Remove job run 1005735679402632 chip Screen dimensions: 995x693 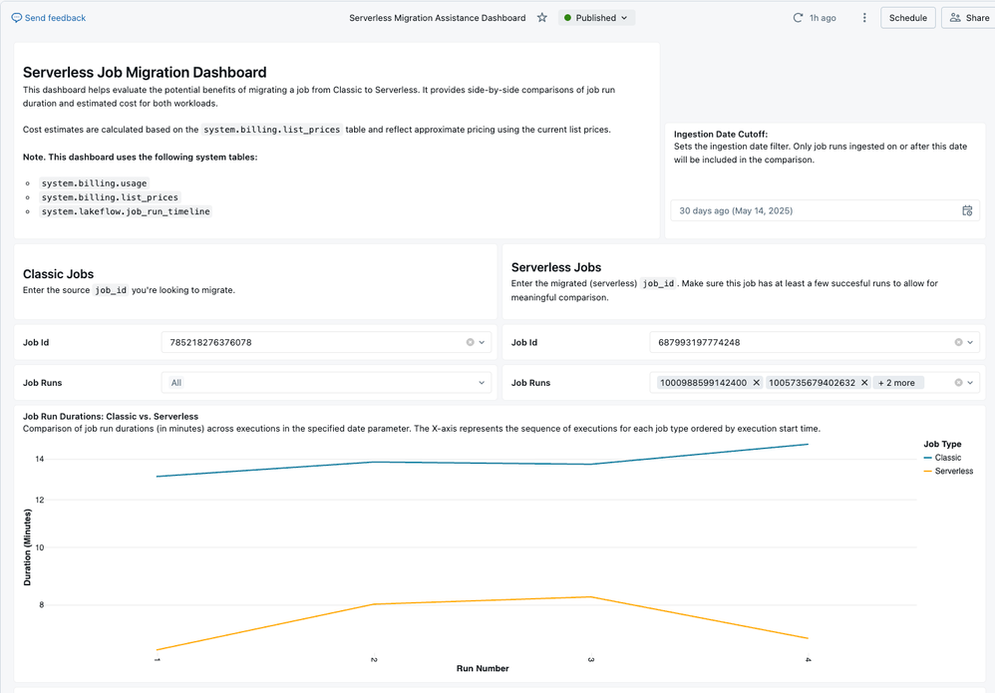pos(864,383)
